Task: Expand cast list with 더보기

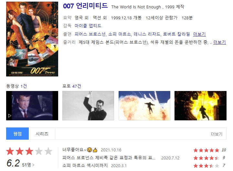Action: click(x=199, y=34)
